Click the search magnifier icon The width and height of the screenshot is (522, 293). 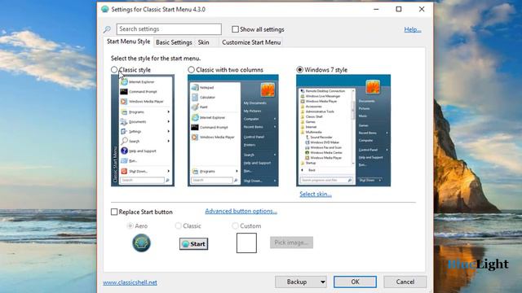[107, 29]
